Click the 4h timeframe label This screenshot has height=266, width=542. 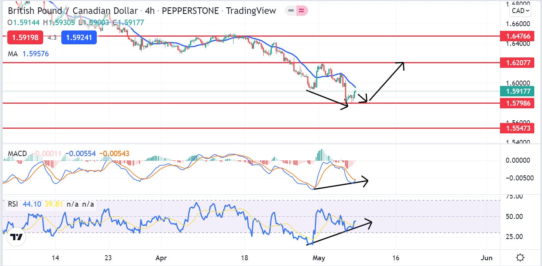click(149, 11)
